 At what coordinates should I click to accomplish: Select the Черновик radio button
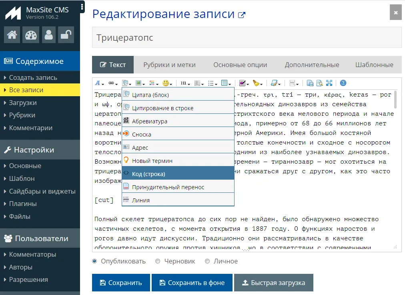click(158, 261)
